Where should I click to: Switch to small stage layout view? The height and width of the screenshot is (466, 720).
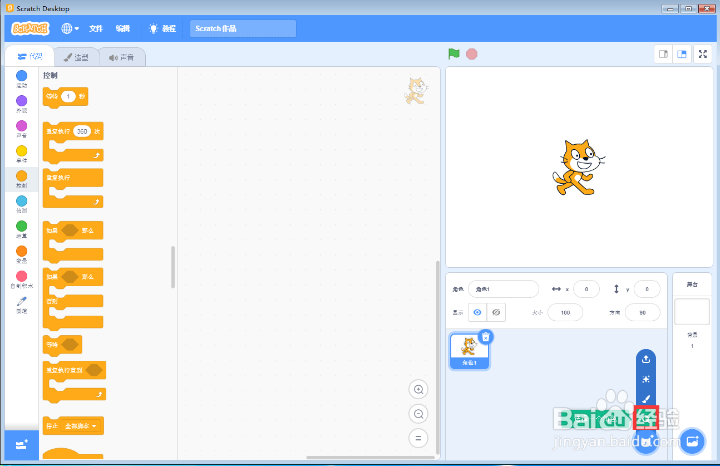tap(663, 54)
